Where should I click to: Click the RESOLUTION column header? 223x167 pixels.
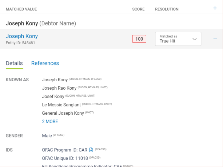(x=167, y=9)
